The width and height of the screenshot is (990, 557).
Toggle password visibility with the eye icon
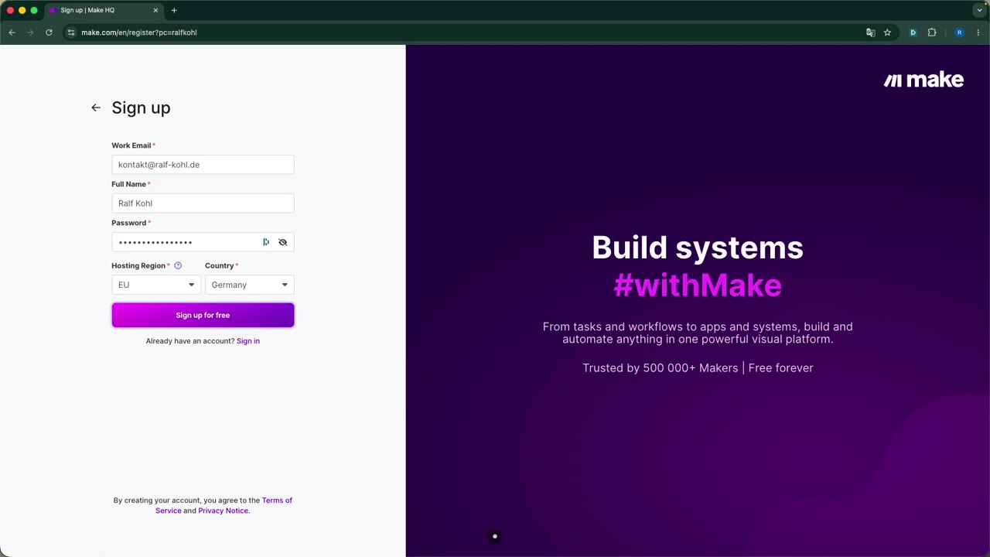[x=283, y=242]
